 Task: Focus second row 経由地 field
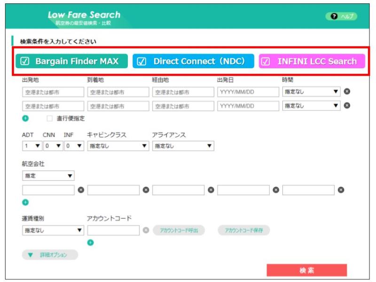[183, 106]
